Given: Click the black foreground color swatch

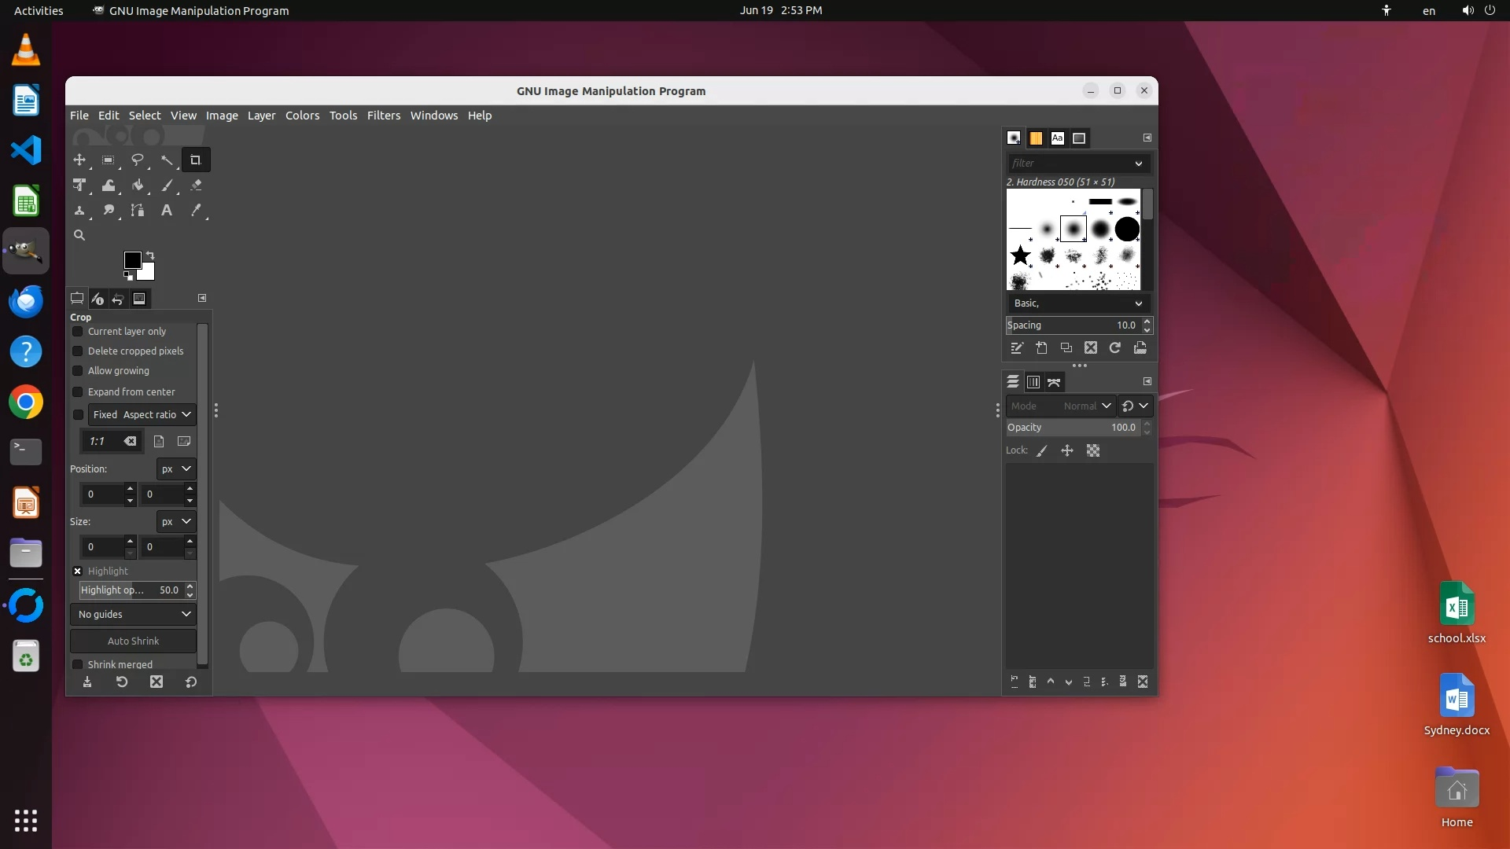Looking at the screenshot, I should (131, 259).
